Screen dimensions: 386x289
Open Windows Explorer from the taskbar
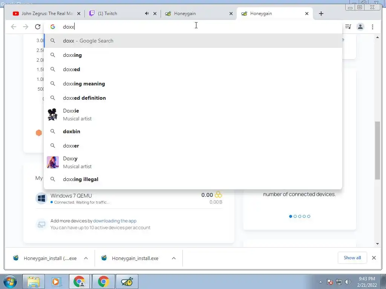34,281
